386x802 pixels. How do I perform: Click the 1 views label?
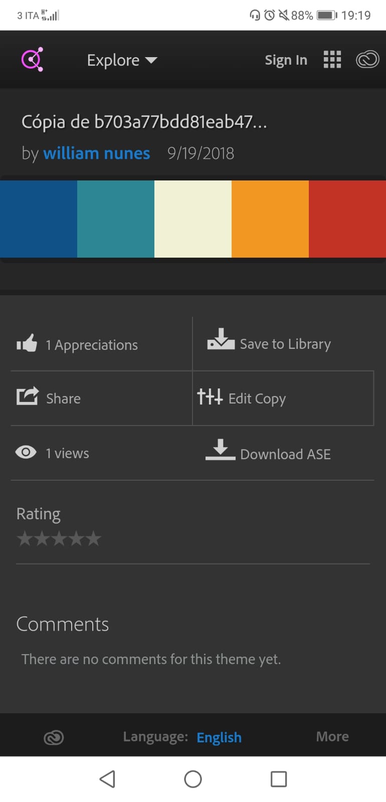click(67, 453)
